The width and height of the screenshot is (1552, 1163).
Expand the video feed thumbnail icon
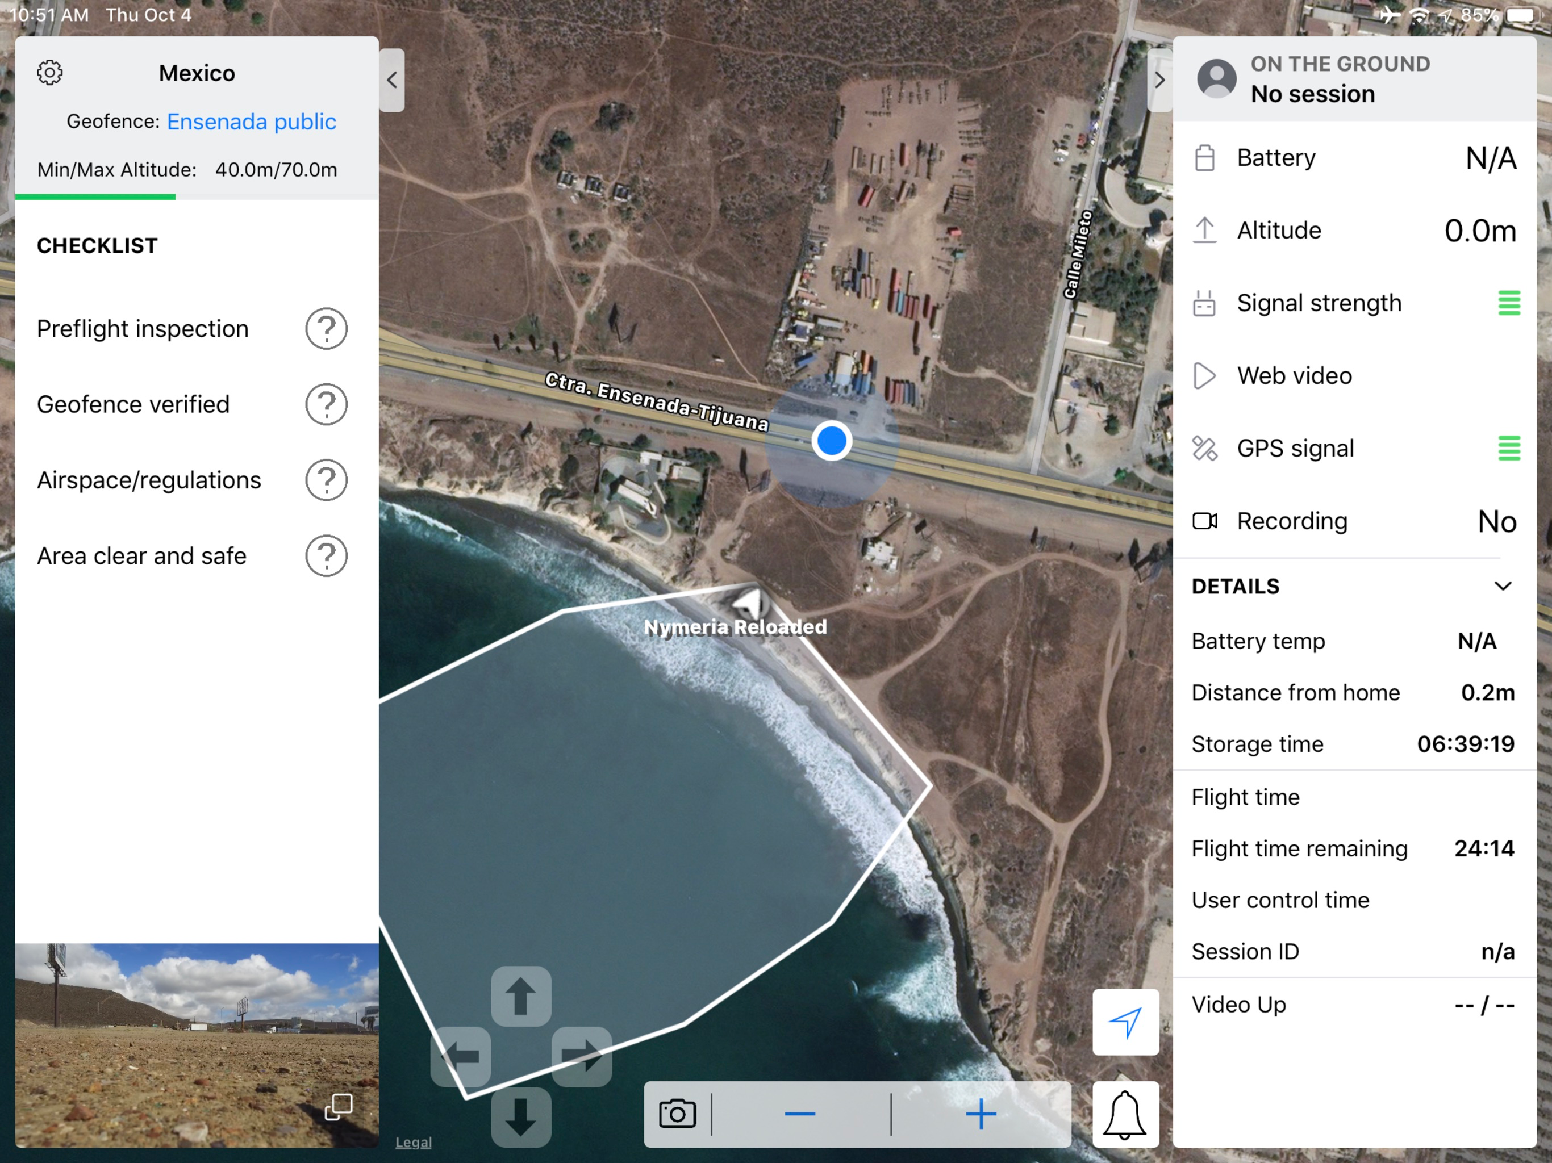coord(339,1107)
